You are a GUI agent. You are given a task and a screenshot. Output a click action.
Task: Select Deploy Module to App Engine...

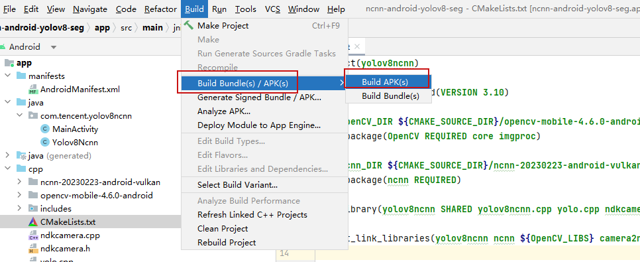click(264, 125)
